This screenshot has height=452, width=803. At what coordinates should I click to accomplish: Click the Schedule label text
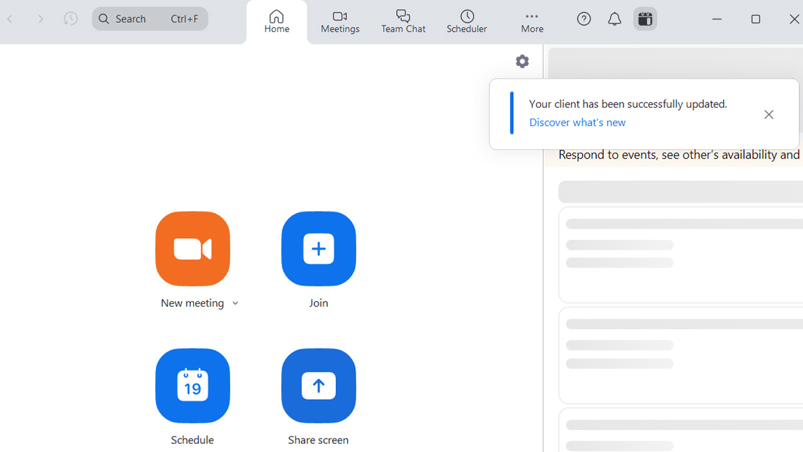[x=192, y=440]
